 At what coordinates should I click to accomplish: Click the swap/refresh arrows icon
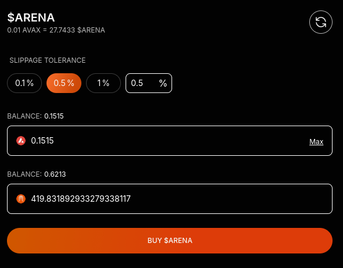(x=321, y=22)
